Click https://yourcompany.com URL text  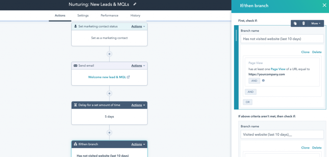(267, 74)
